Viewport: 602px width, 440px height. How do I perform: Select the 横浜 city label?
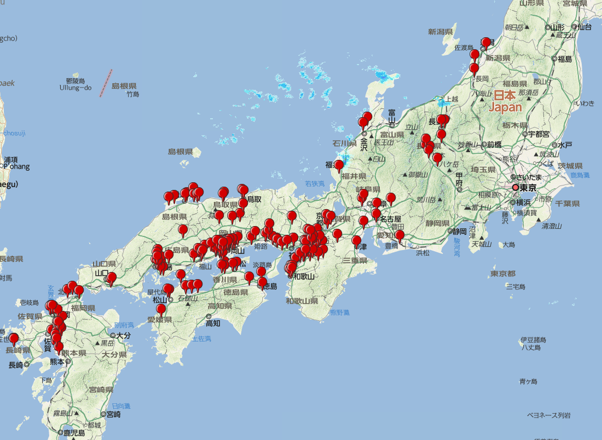[524, 202]
